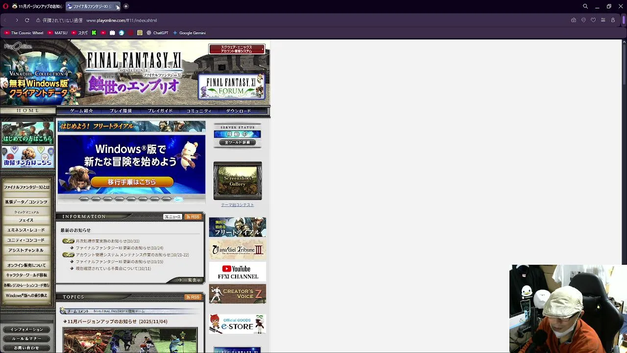Click the X ニュース button

click(x=172, y=217)
